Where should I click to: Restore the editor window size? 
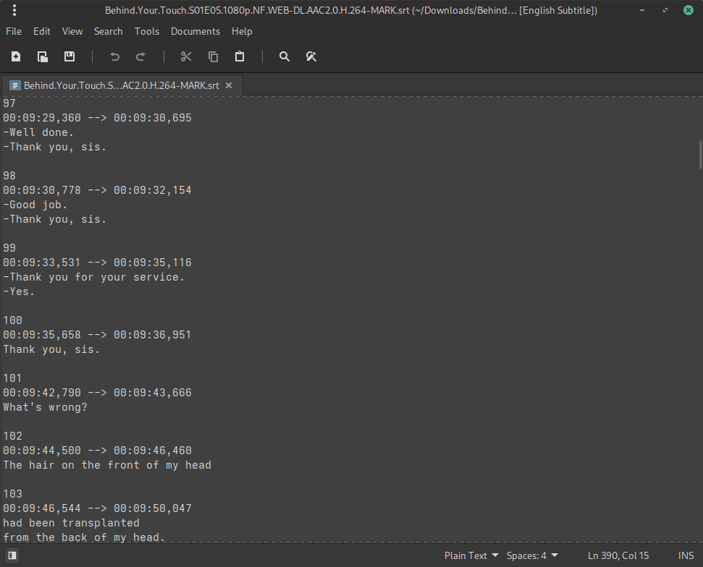click(665, 10)
